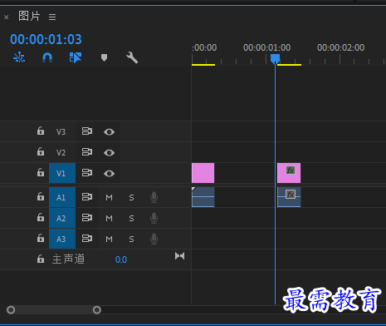Mute track A2
Image resolution: width=386 pixels, height=326 pixels.
point(109,219)
